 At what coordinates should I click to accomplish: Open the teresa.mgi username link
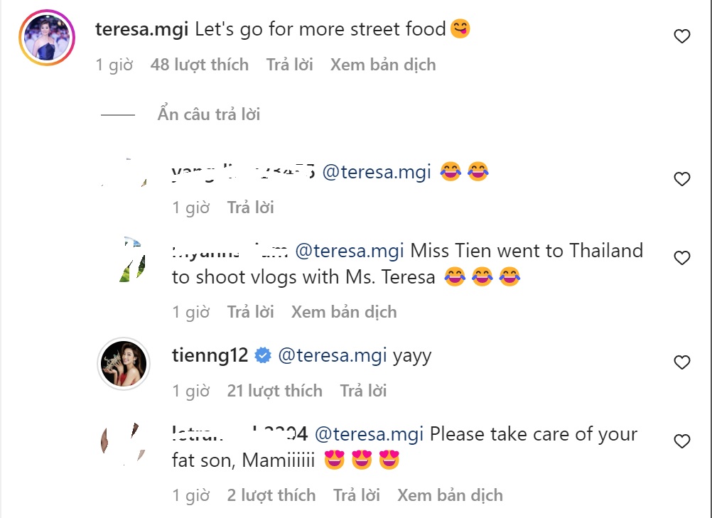pyautogui.click(x=141, y=29)
